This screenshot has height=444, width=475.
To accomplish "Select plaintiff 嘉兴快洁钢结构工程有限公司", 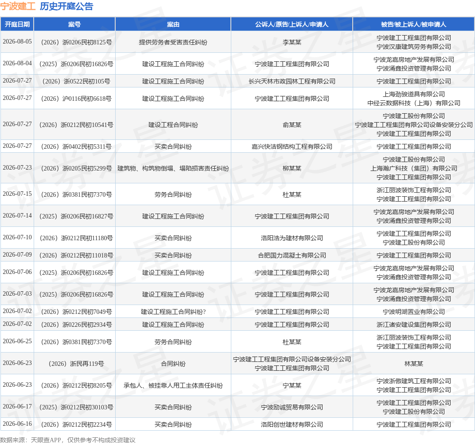I will click(292, 147).
